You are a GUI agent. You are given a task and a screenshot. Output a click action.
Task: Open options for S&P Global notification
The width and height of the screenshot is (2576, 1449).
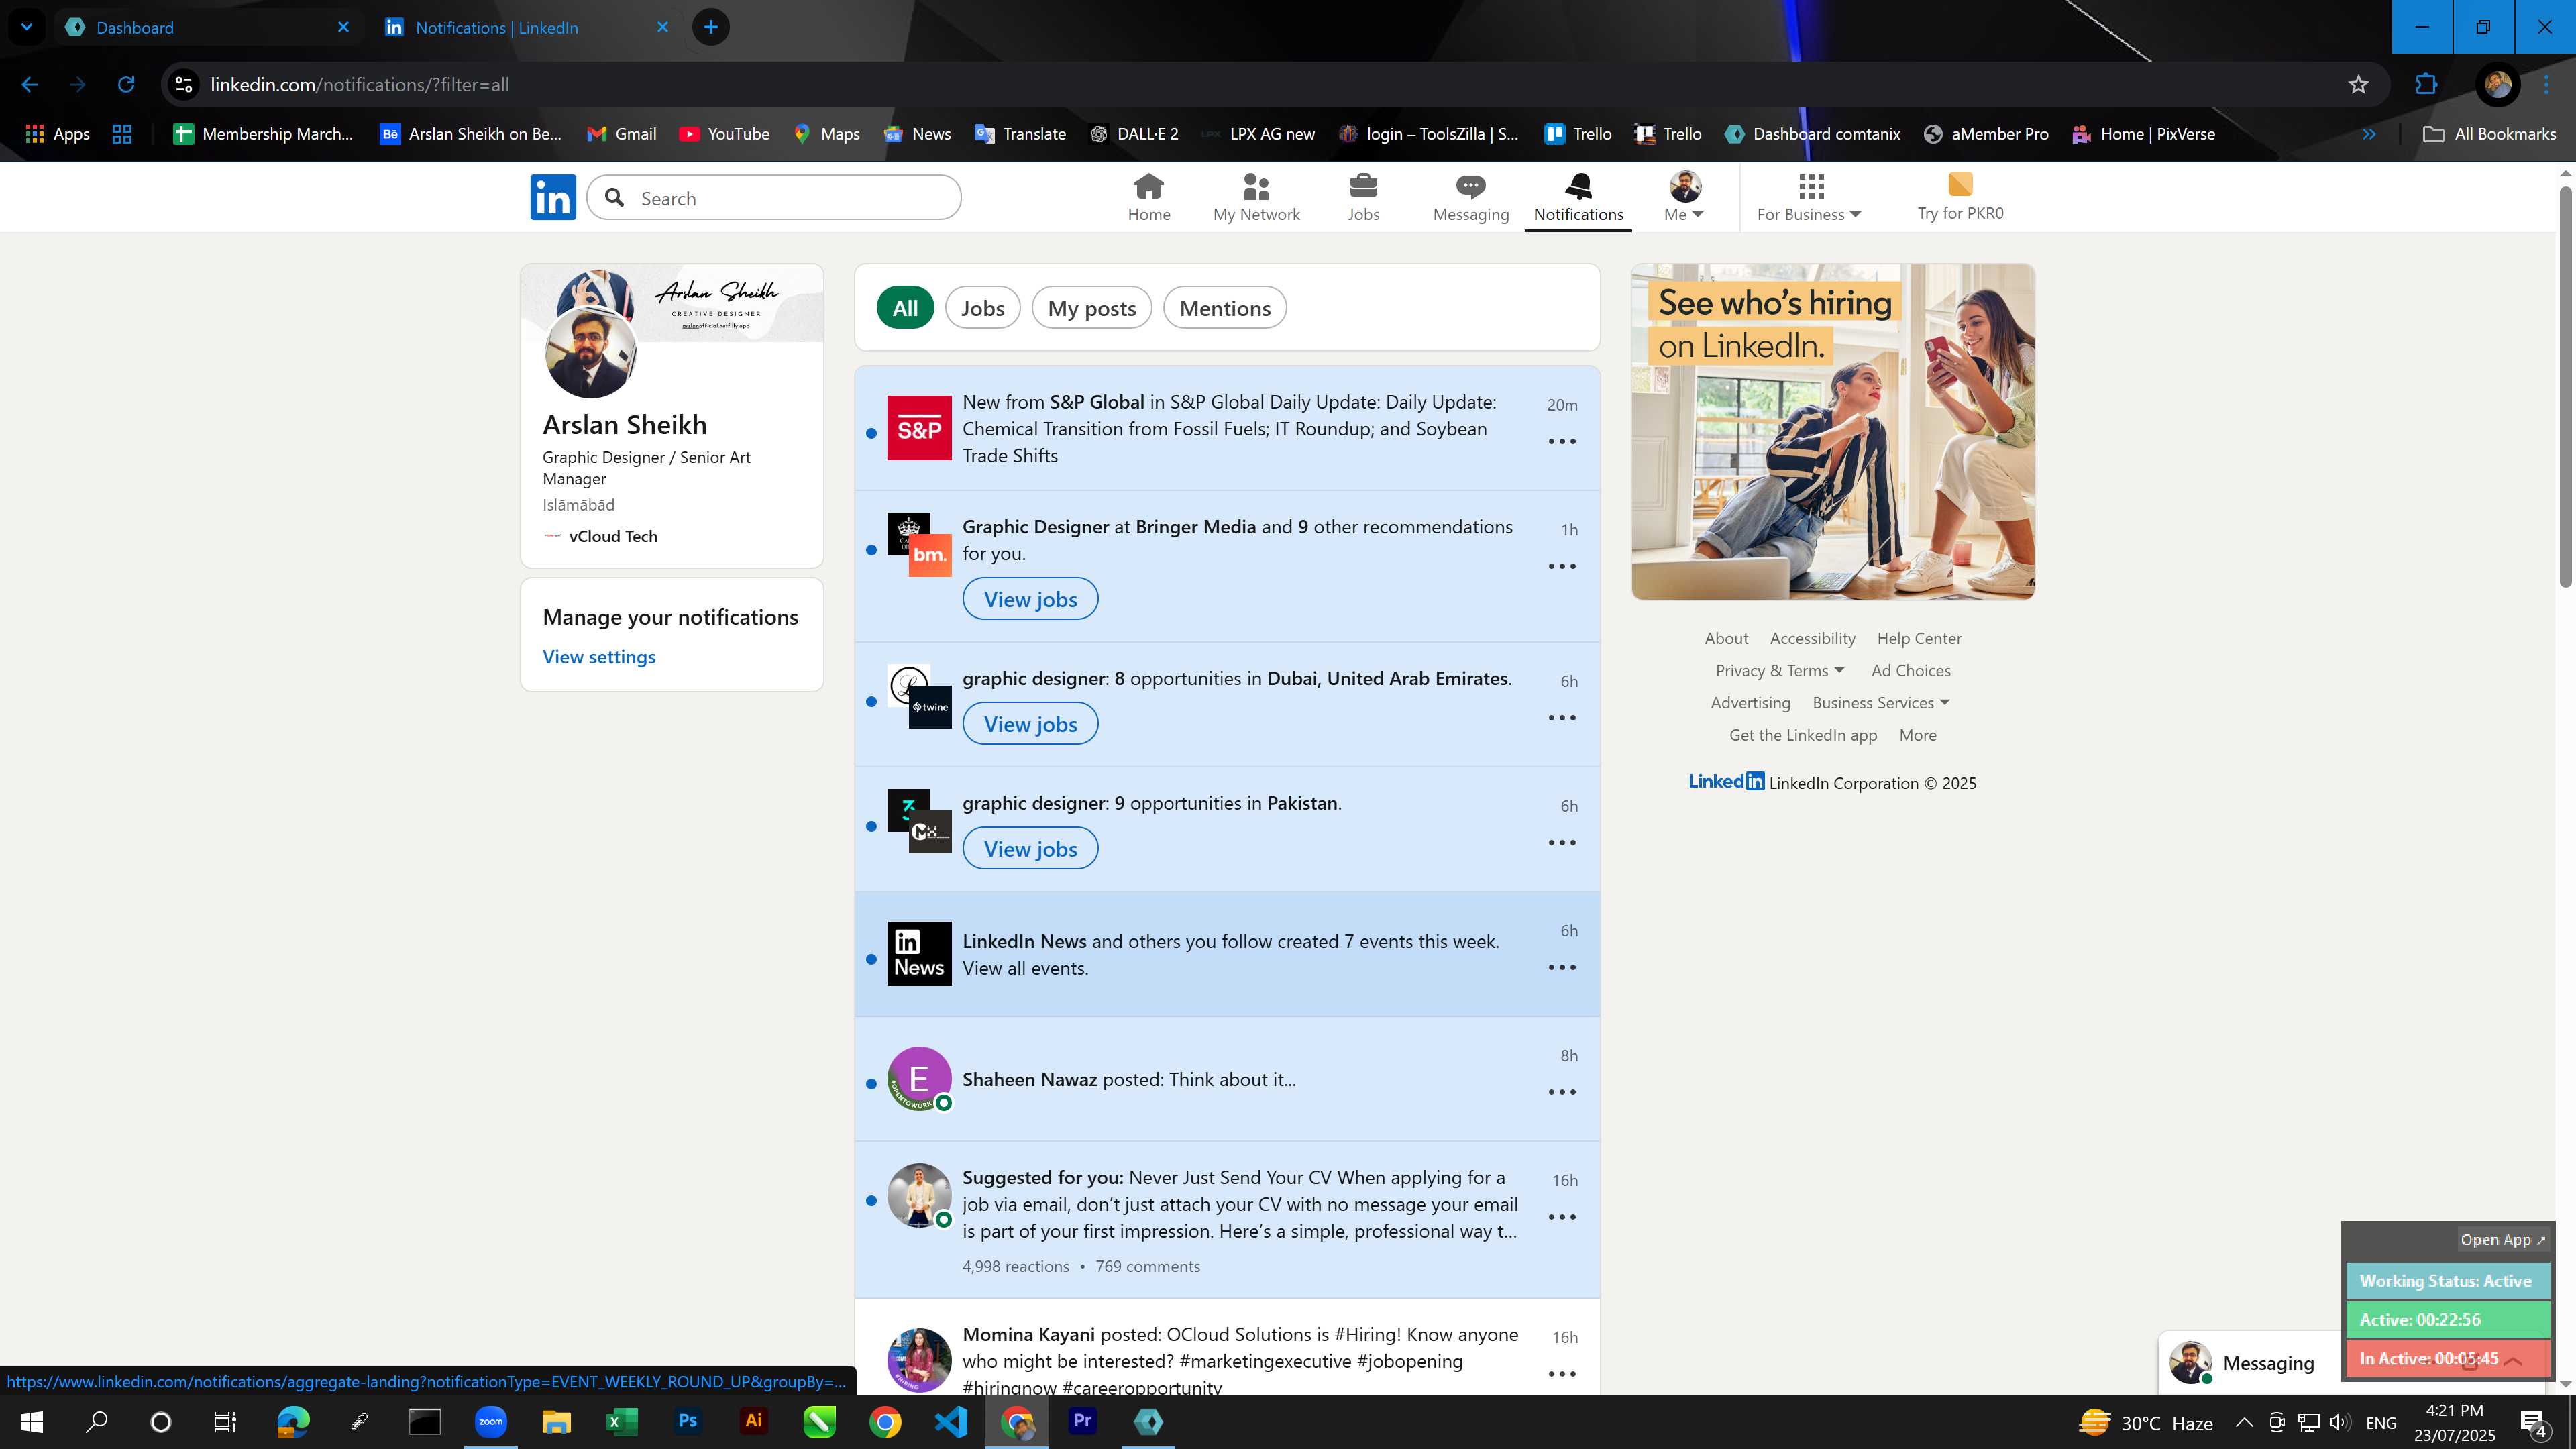(1562, 441)
